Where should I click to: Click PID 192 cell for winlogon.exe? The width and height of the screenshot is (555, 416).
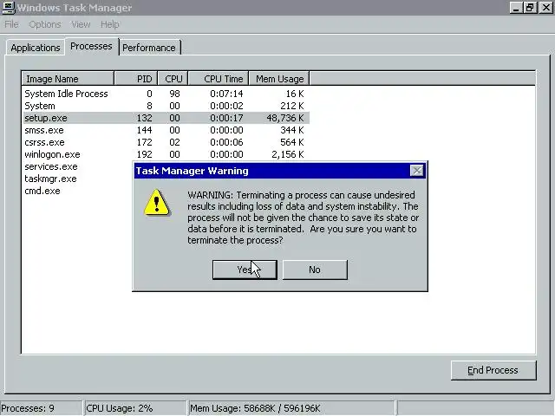coord(145,154)
